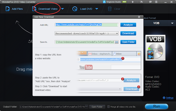Open the Settings link
Image resolution: width=176 pixels, height=111 pixels.
170,98
